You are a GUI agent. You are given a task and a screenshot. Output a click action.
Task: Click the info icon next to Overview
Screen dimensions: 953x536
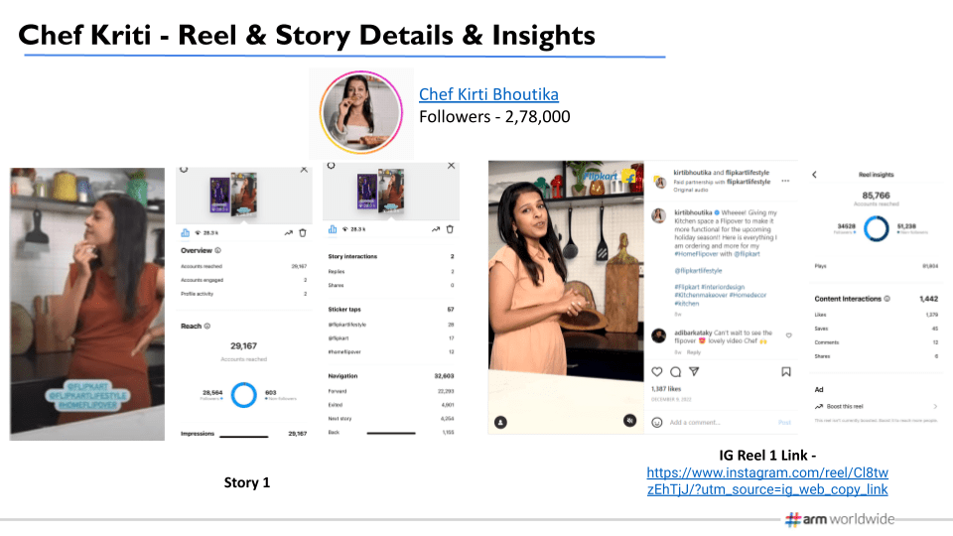tap(218, 250)
